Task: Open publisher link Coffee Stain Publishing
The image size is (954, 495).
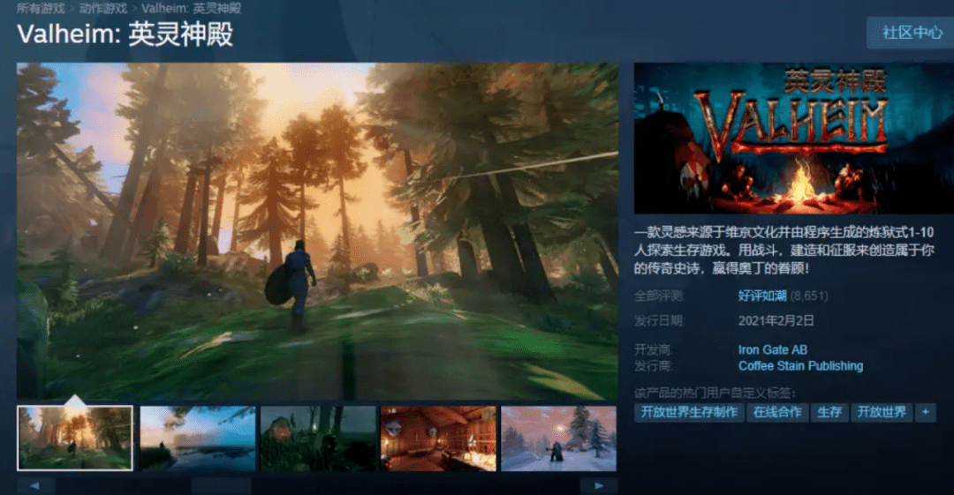Action: (x=800, y=365)
